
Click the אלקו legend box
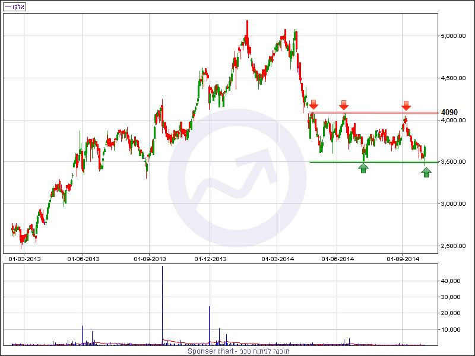tap(14, 7)
